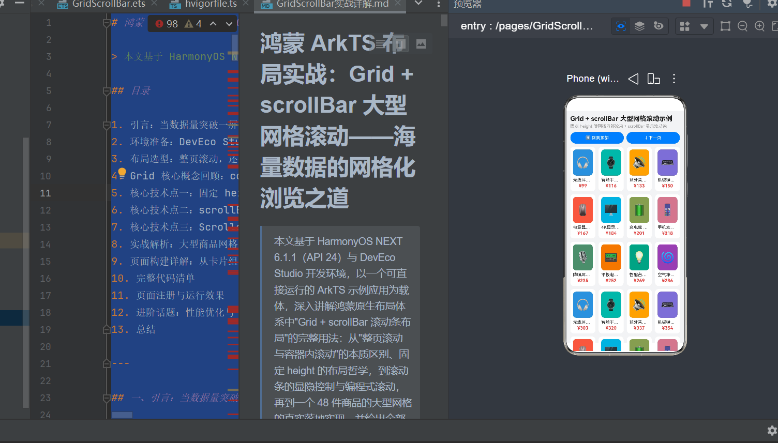Switch to the GridScrollBar.ets tab

(x=109, y=4)
